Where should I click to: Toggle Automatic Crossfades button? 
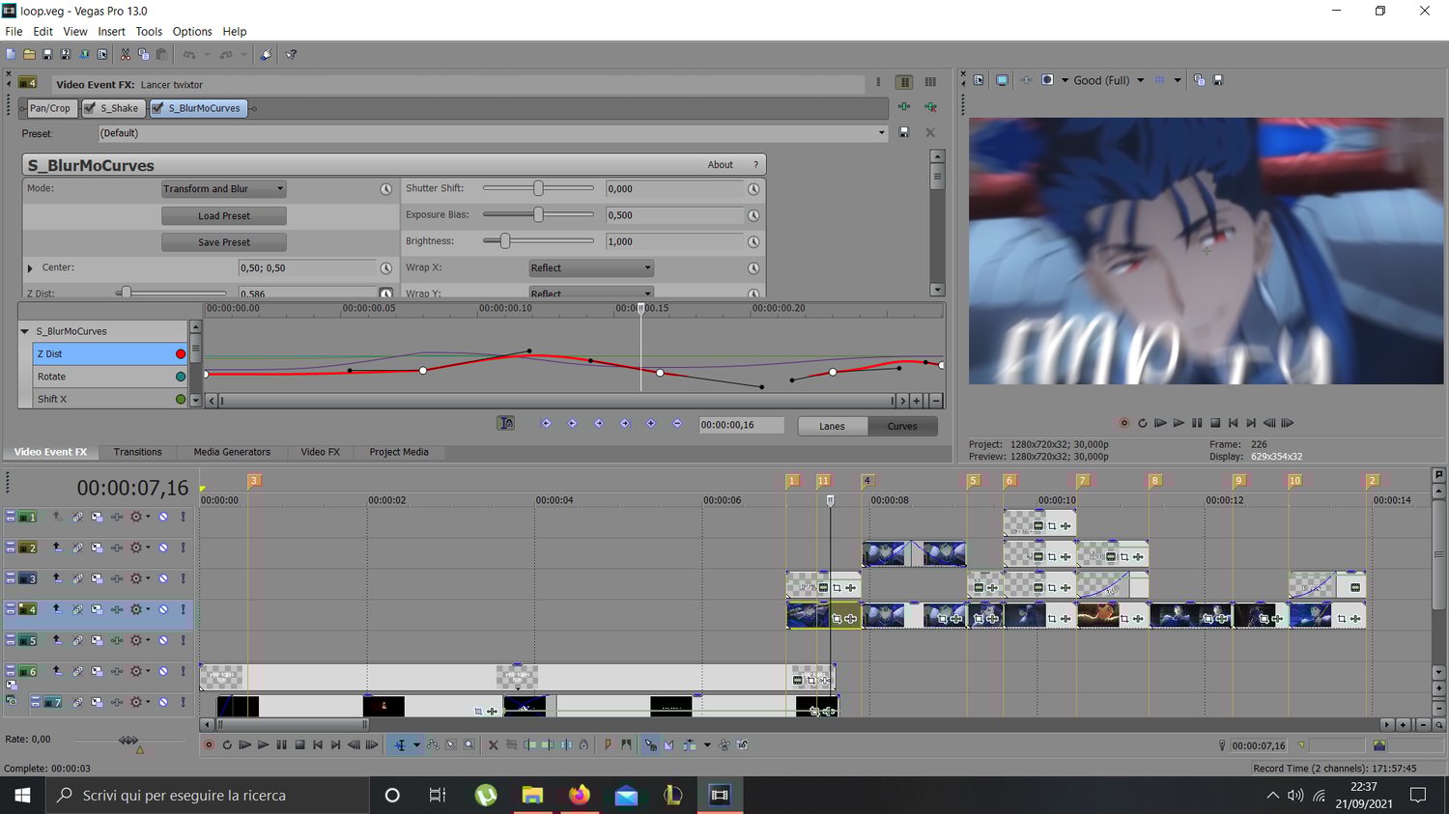[668, 744]
